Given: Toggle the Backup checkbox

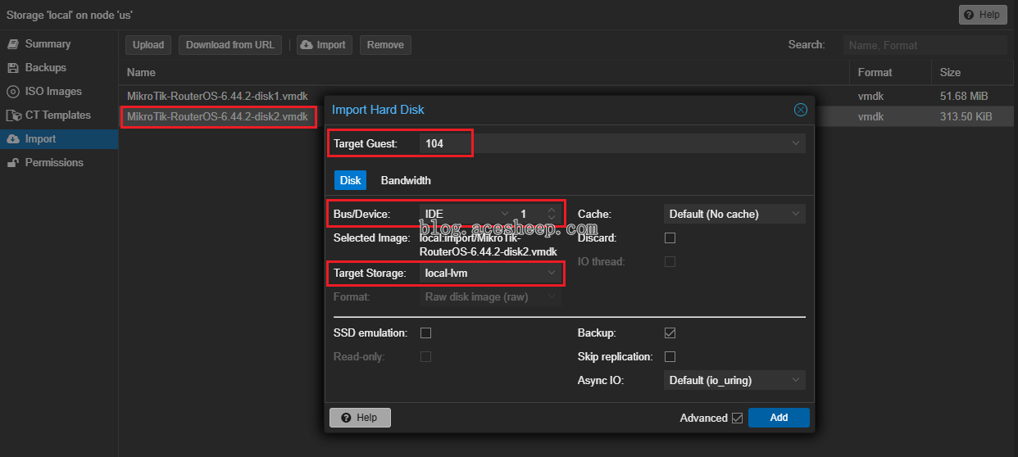Looking at the screenshot, I should pos(670,333).
